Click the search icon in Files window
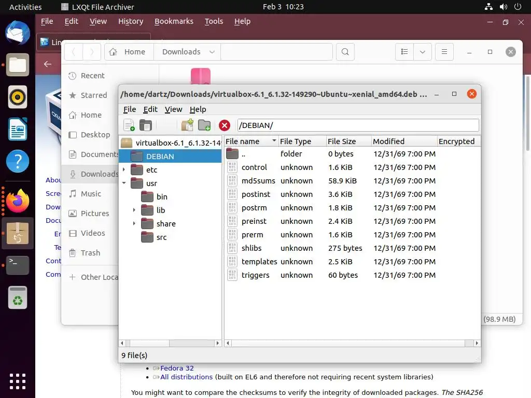 pos(345,52)
